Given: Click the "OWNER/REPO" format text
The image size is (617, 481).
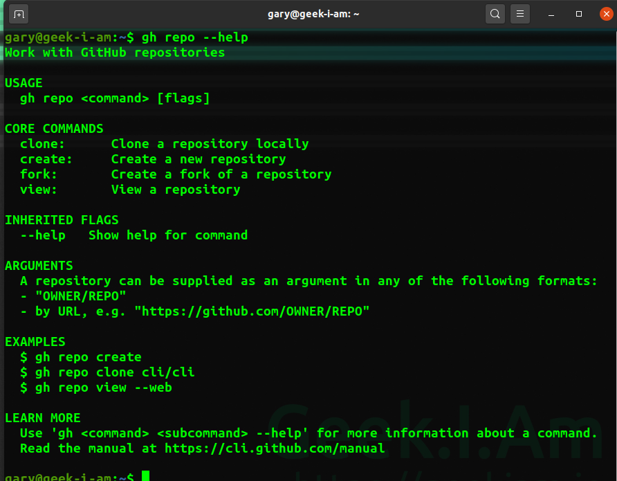Looking at the screenshot, I should coord(81,296).
